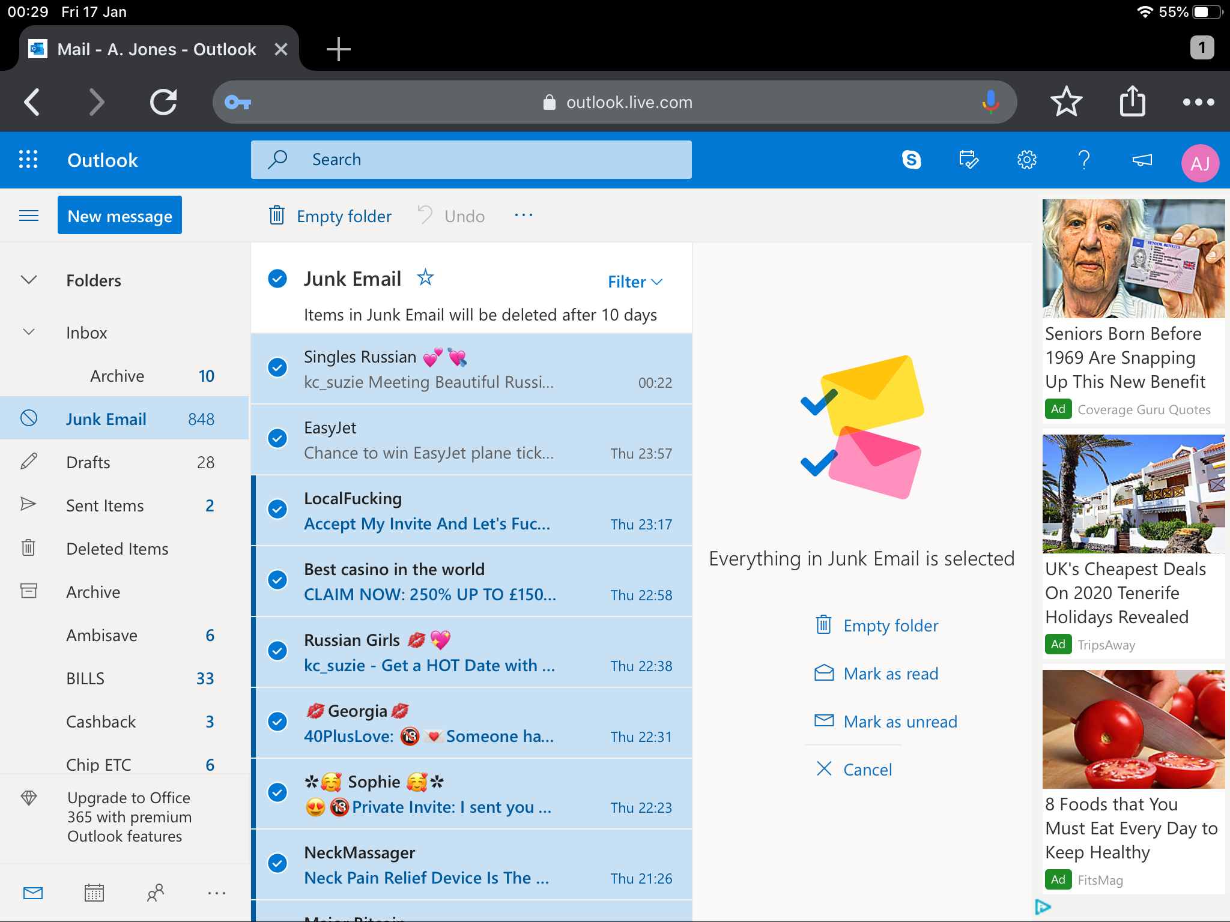The image size is (1230, 922).
Task: Click into the Search box
Action: pyautogui.click(x=471, y=160)
